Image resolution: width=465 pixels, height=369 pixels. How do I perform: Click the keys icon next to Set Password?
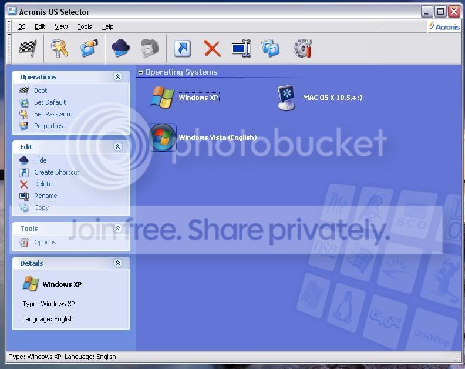click(x=24, y=115)
